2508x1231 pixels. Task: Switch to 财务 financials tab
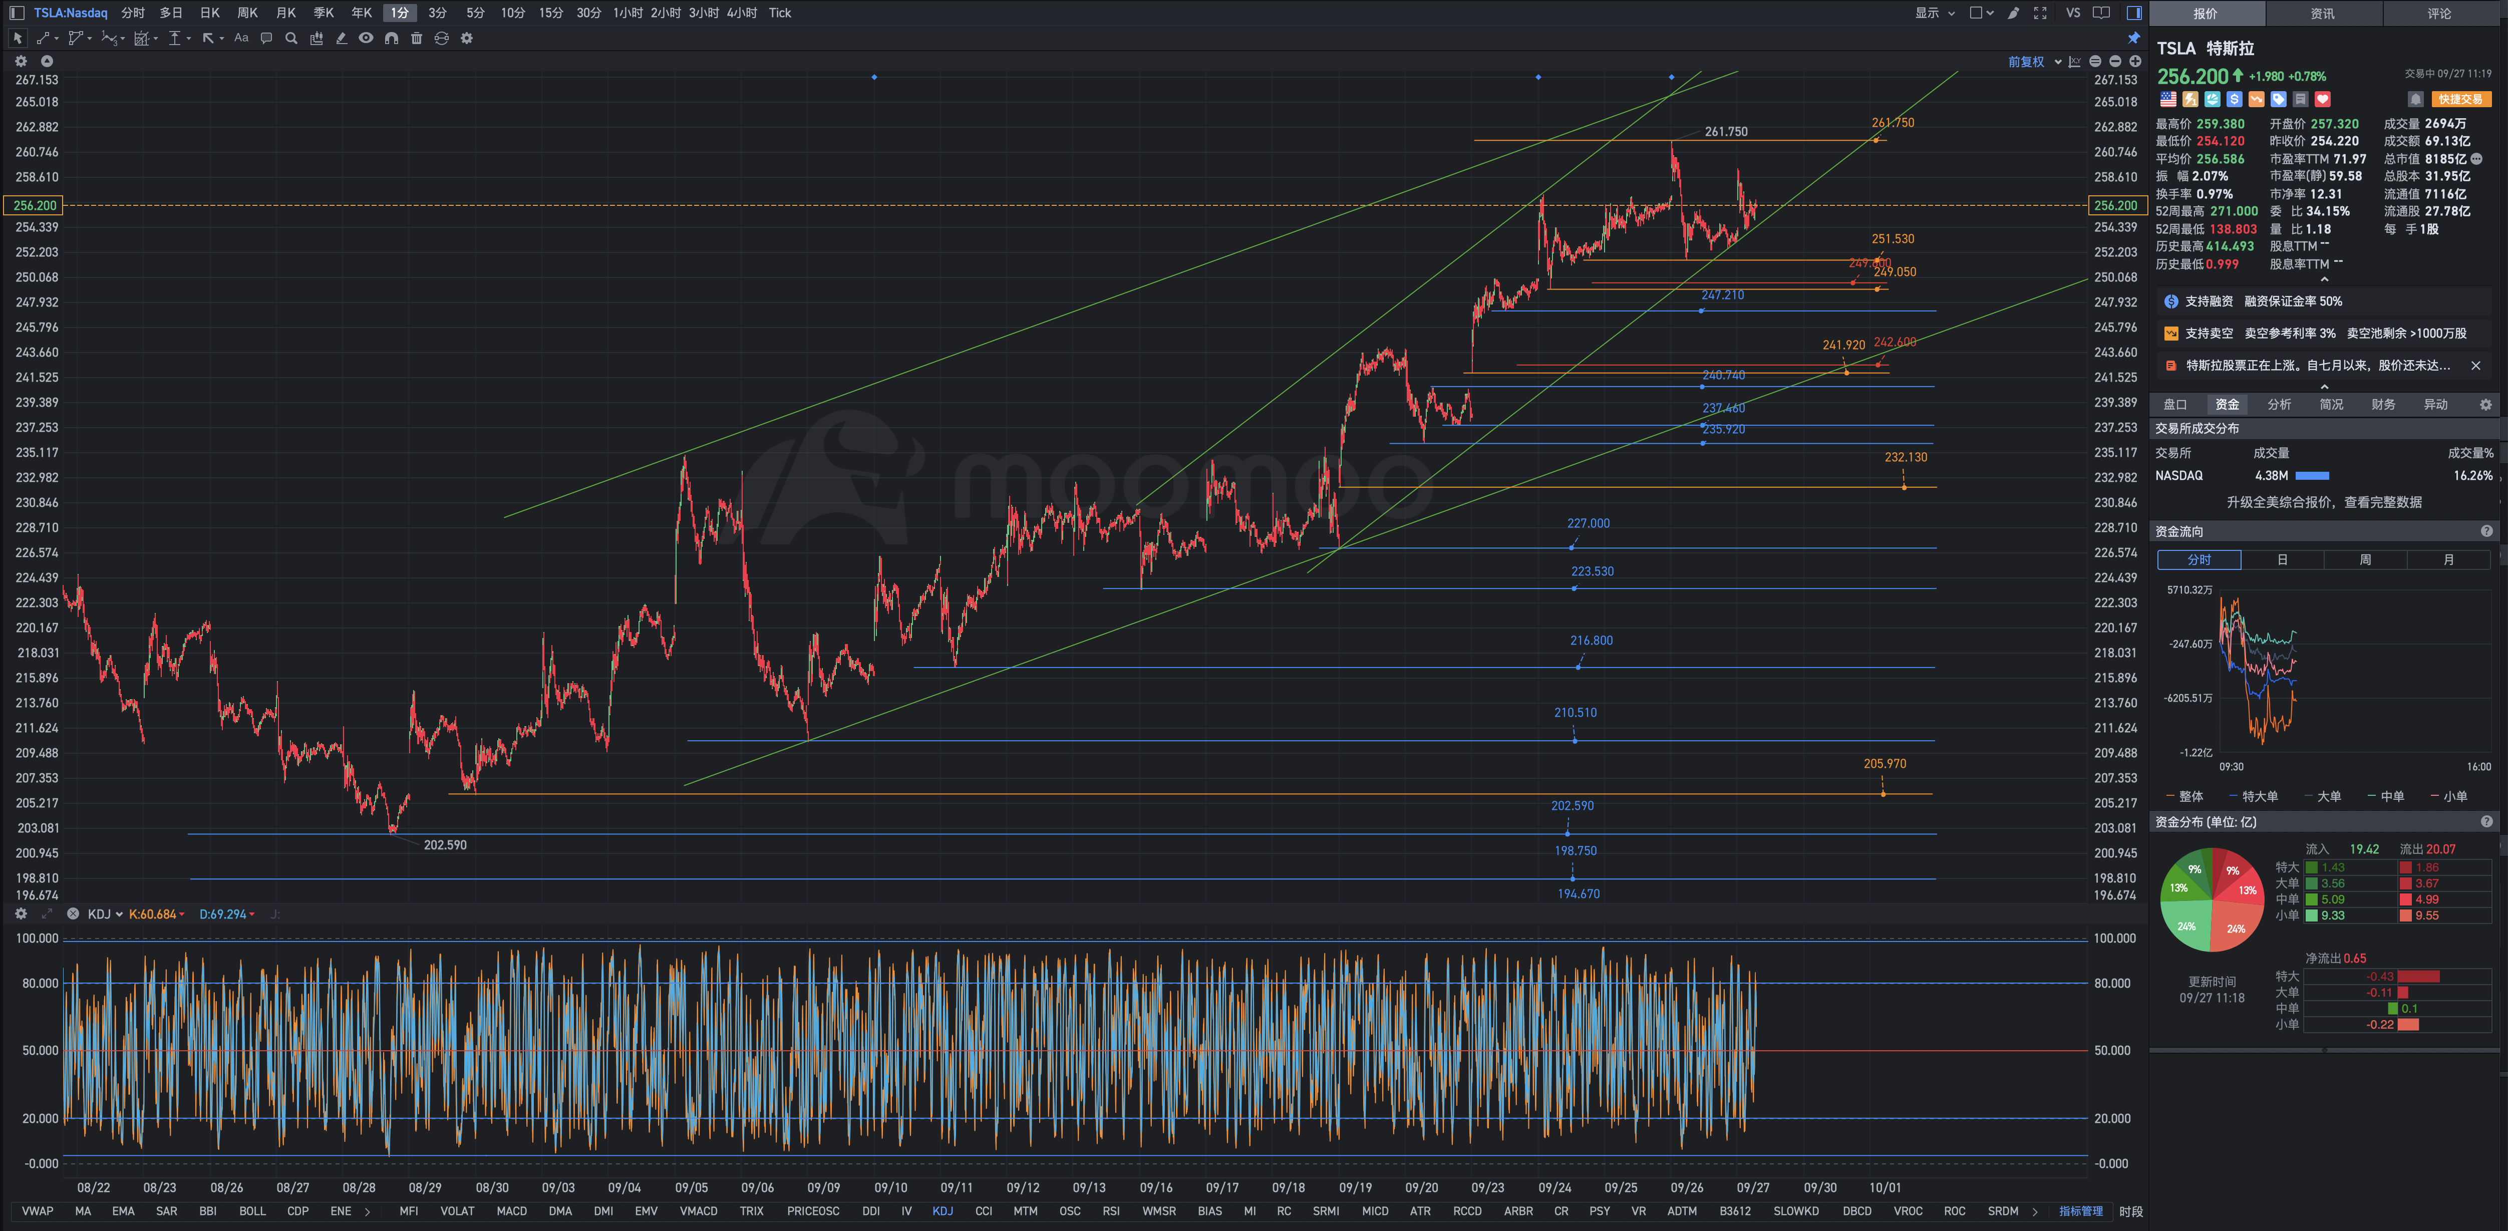coord(2383,404)
